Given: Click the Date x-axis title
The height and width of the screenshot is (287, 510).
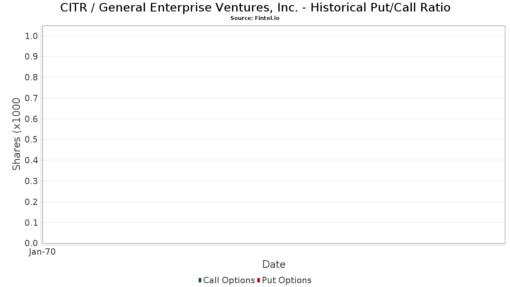Looking at the screenshot, I should click(x=274, y=264).
